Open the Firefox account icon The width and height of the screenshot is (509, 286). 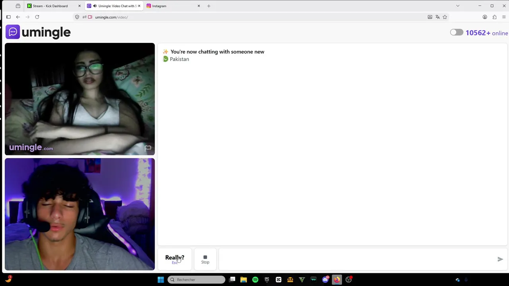[x=485, y=17]
